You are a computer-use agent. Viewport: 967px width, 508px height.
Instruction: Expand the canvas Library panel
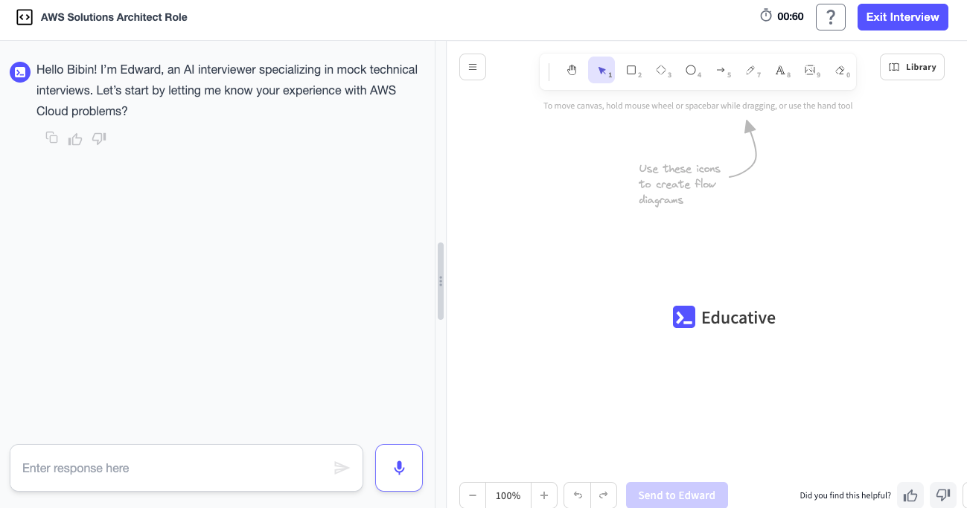[912, 66]
